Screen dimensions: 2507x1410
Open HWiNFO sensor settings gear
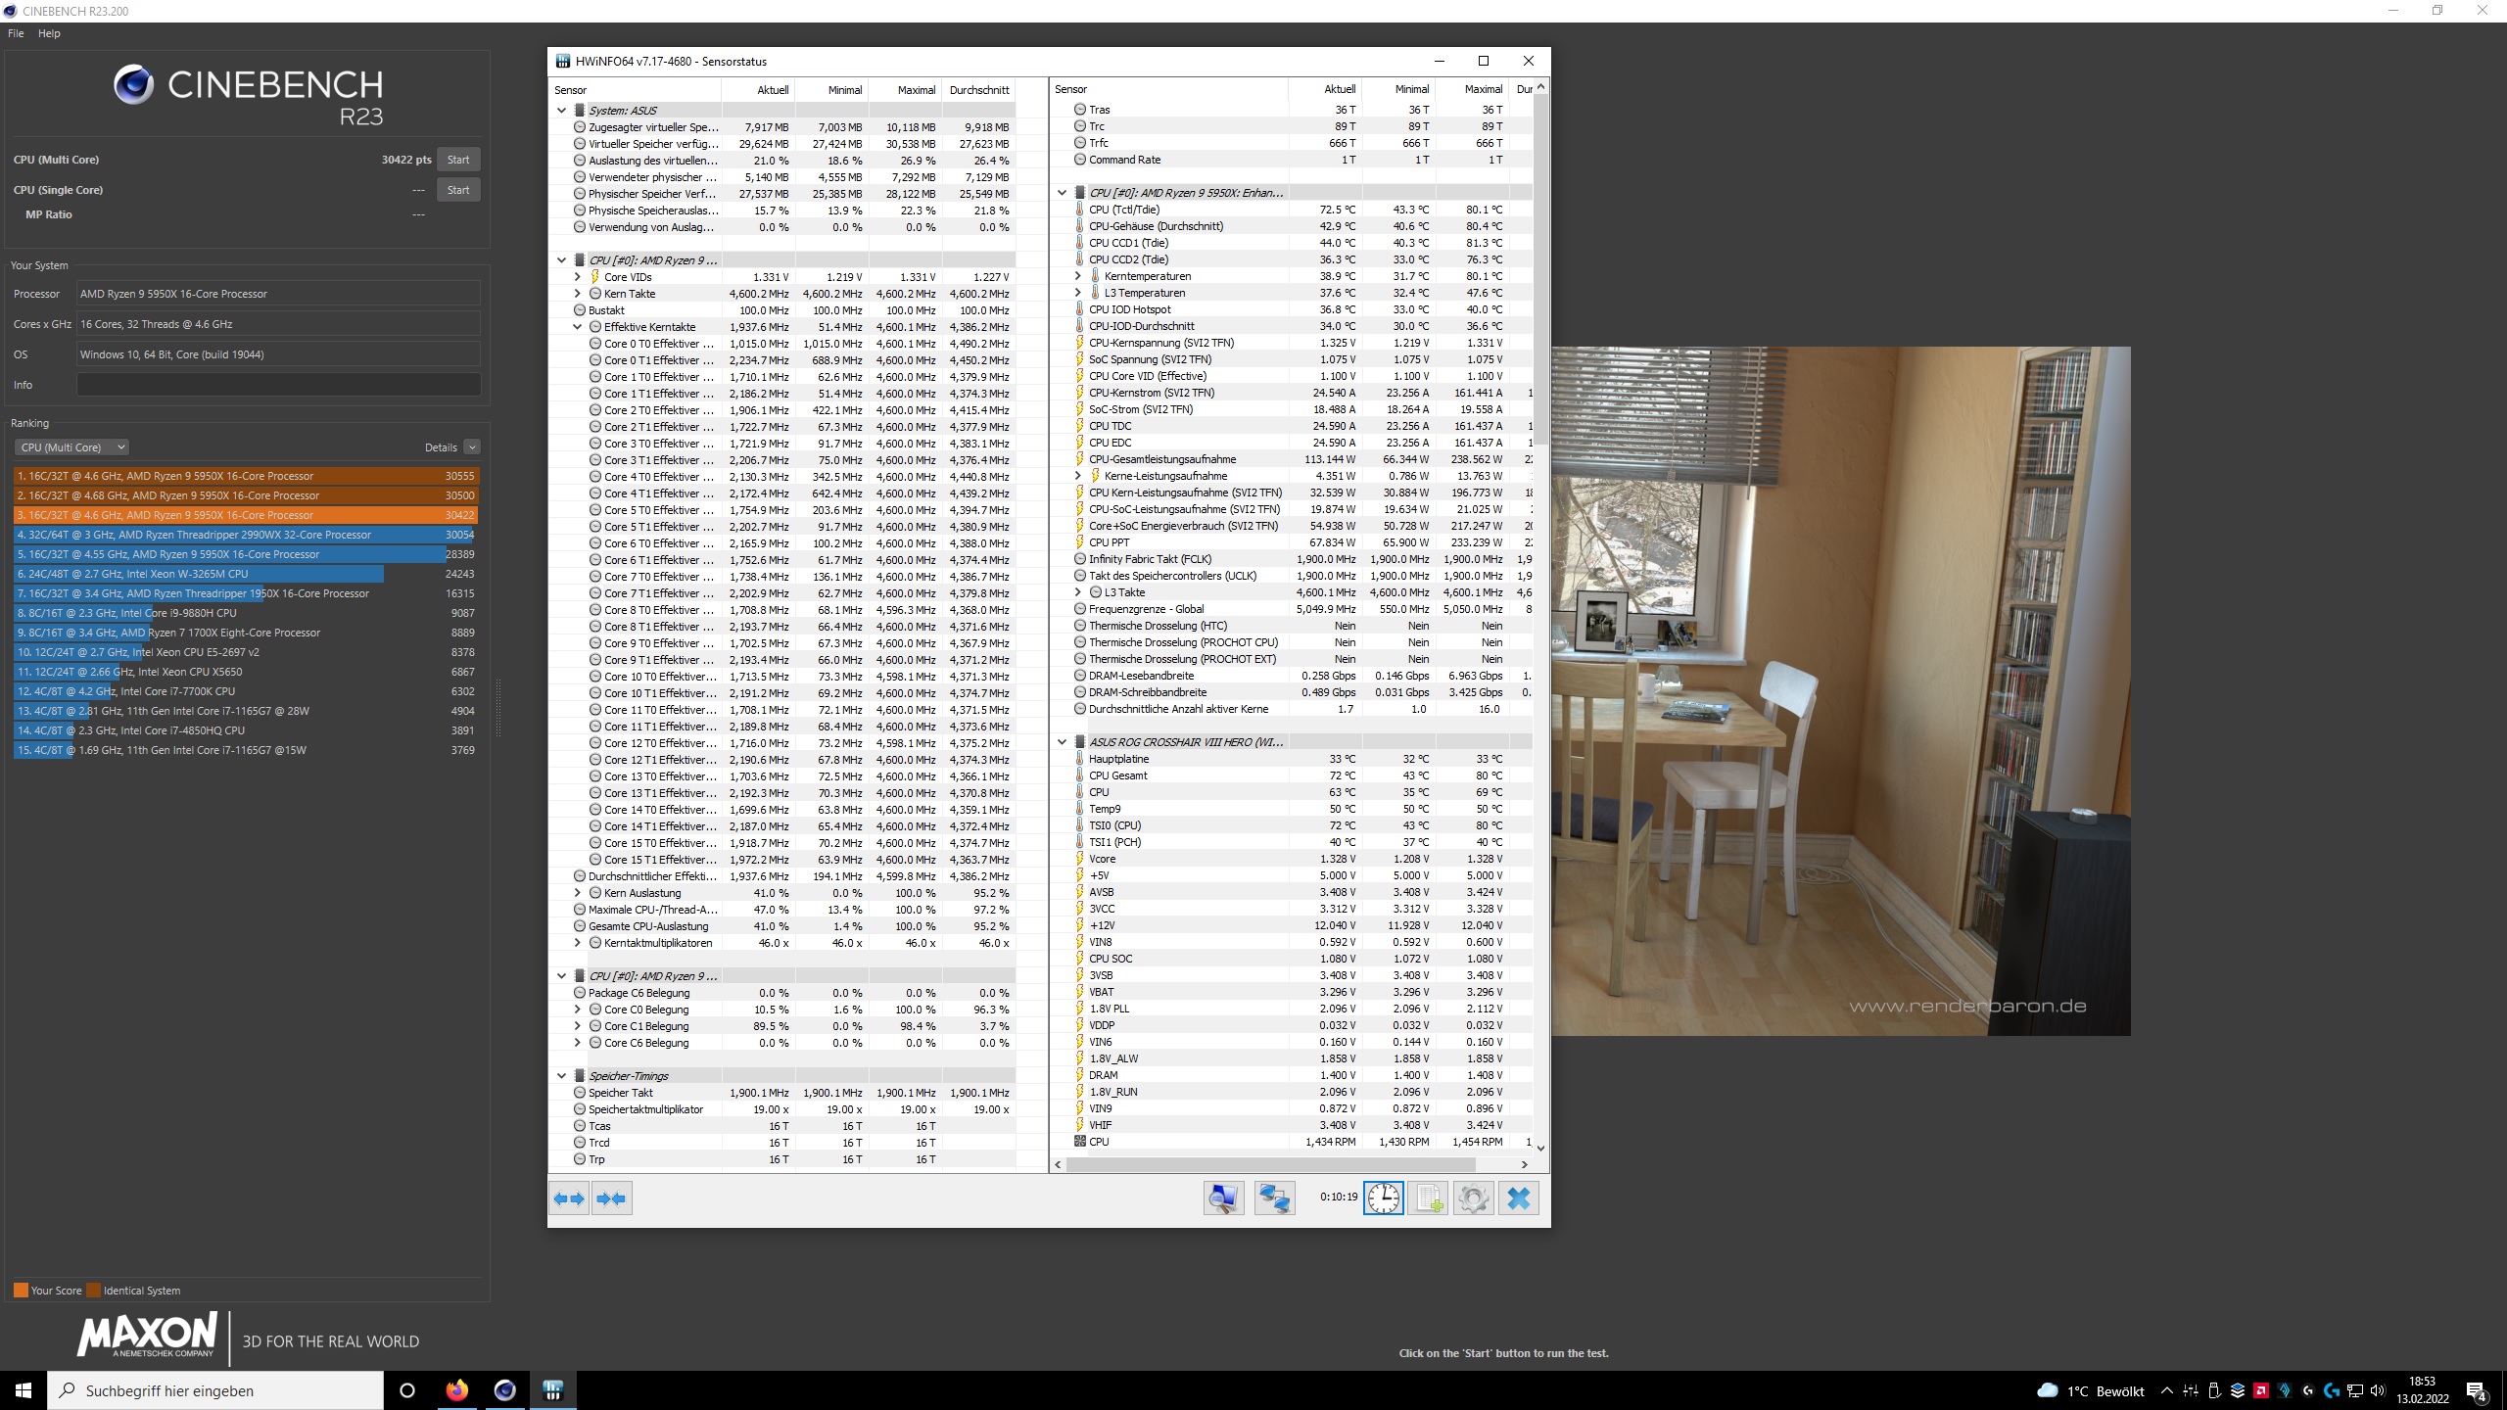1473,1198
